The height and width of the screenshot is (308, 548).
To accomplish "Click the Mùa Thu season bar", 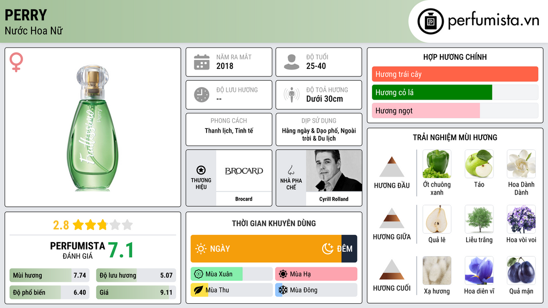I will tap(231, 290).
